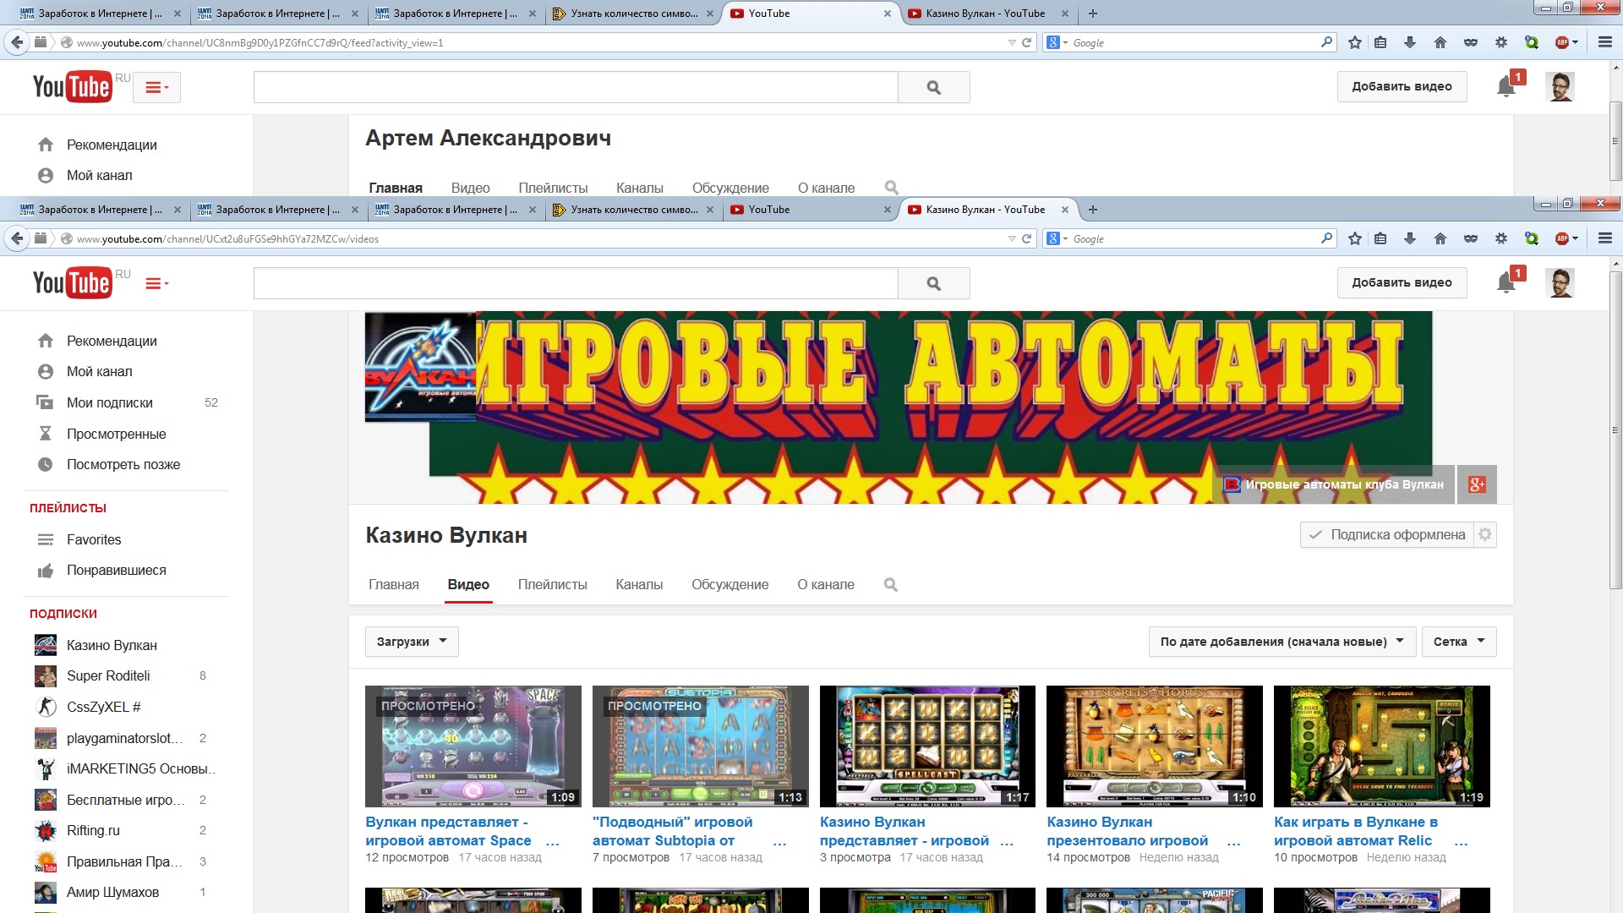Screen dimensions: 1623x913
Task: Open channel search magnifier in upper window tabs
Action: (x=891, y=188)
